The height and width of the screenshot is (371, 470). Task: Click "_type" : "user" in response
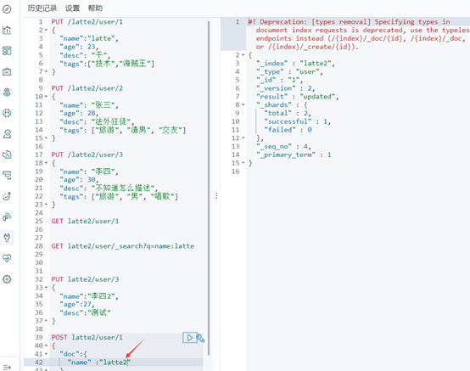289,71
